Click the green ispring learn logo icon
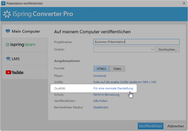188x131 pixels. click(8, 45)
